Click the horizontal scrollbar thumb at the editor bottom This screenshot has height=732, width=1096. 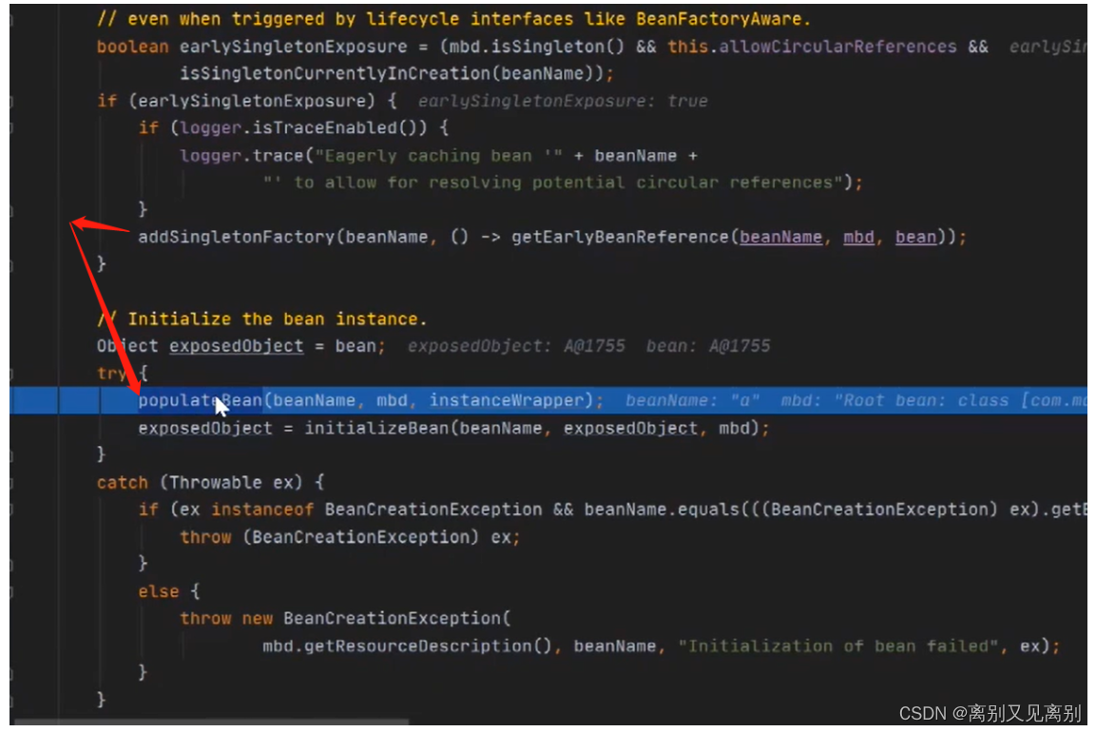point(211,722)
